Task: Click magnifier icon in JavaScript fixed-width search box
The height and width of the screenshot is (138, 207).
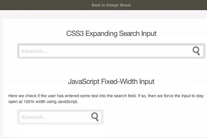Action: (95, 117)
